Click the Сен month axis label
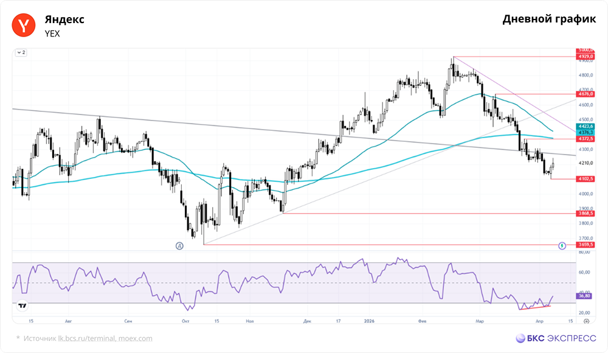This screenshot has width=608, height=353. pos(128,321)
